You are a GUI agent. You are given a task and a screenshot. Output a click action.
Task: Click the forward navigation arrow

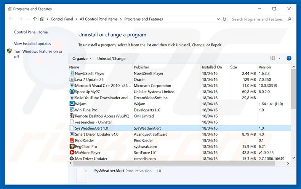point(20,19)
